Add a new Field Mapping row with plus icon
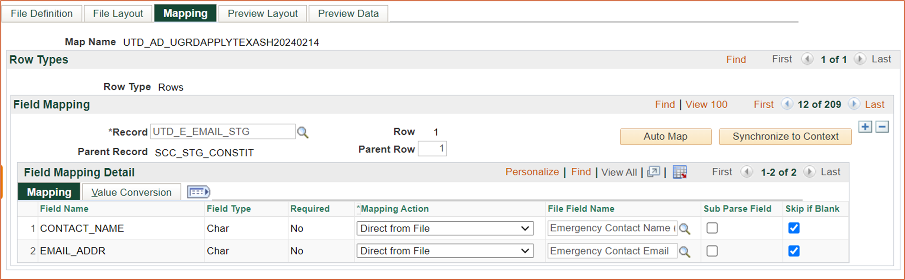The width and height of the screenshot is (905, 280). [x=865, y=127]
